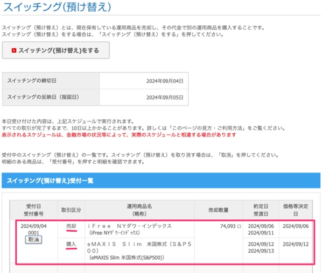
Task: Click the 2024年09月04日 deadline date value
Action: (165, 81)
